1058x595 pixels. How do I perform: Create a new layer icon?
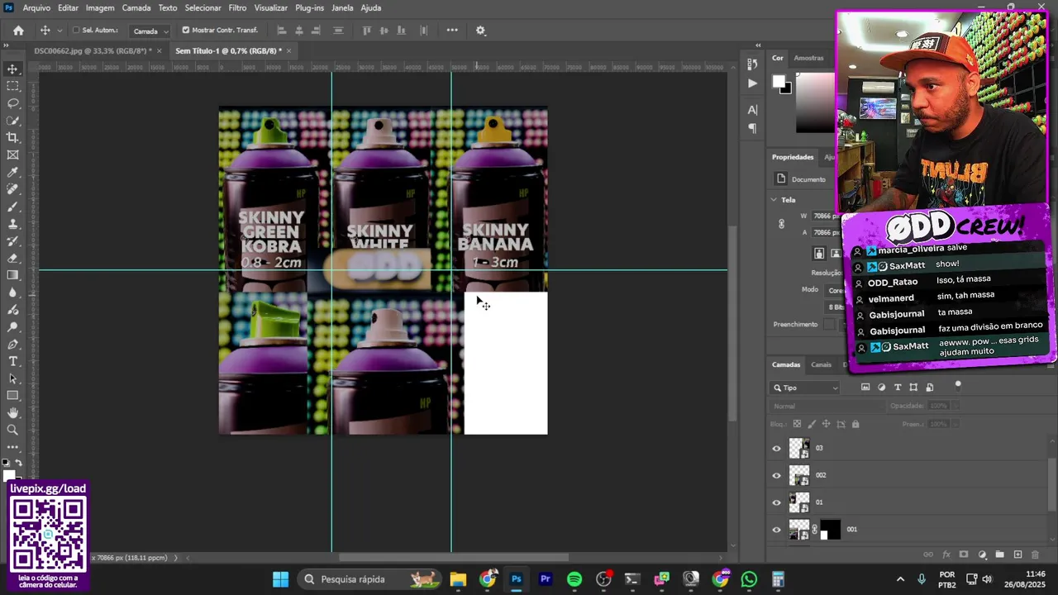(x=1017, y=555)
